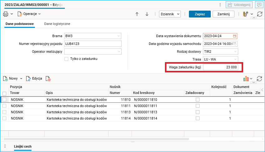
Task: Click the up arrow for previous record
Action: point(137,14)
